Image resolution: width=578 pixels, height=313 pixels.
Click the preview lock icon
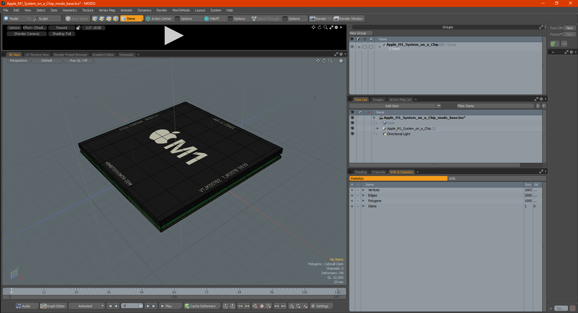(x=78, y=28)
